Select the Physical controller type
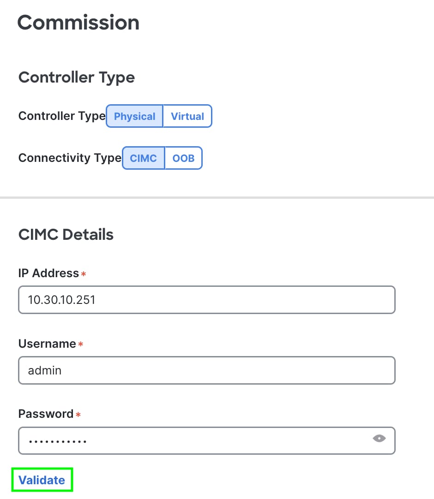434x499 pixels. 134,116
